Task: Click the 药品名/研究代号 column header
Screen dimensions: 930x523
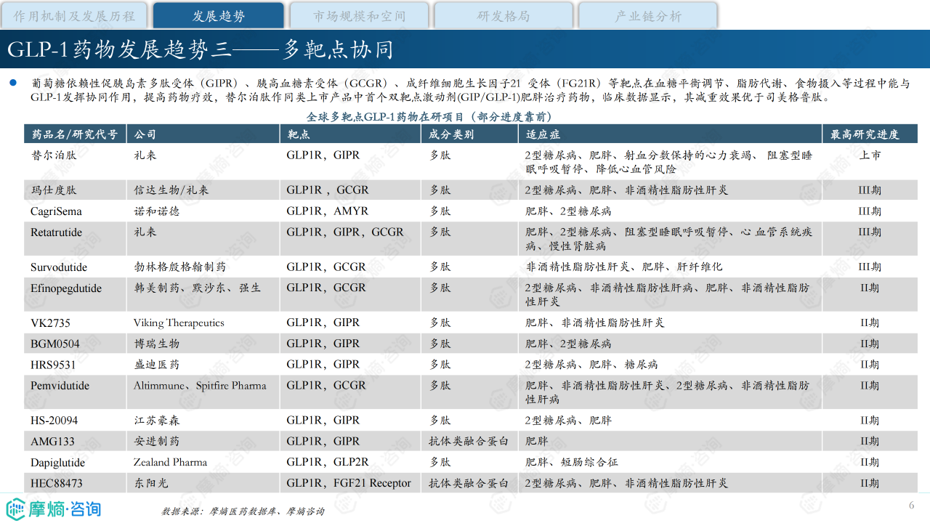Action: tap(74, 134)
